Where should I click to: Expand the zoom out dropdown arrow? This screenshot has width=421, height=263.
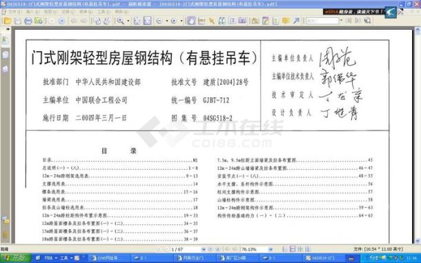pos(167,21)
